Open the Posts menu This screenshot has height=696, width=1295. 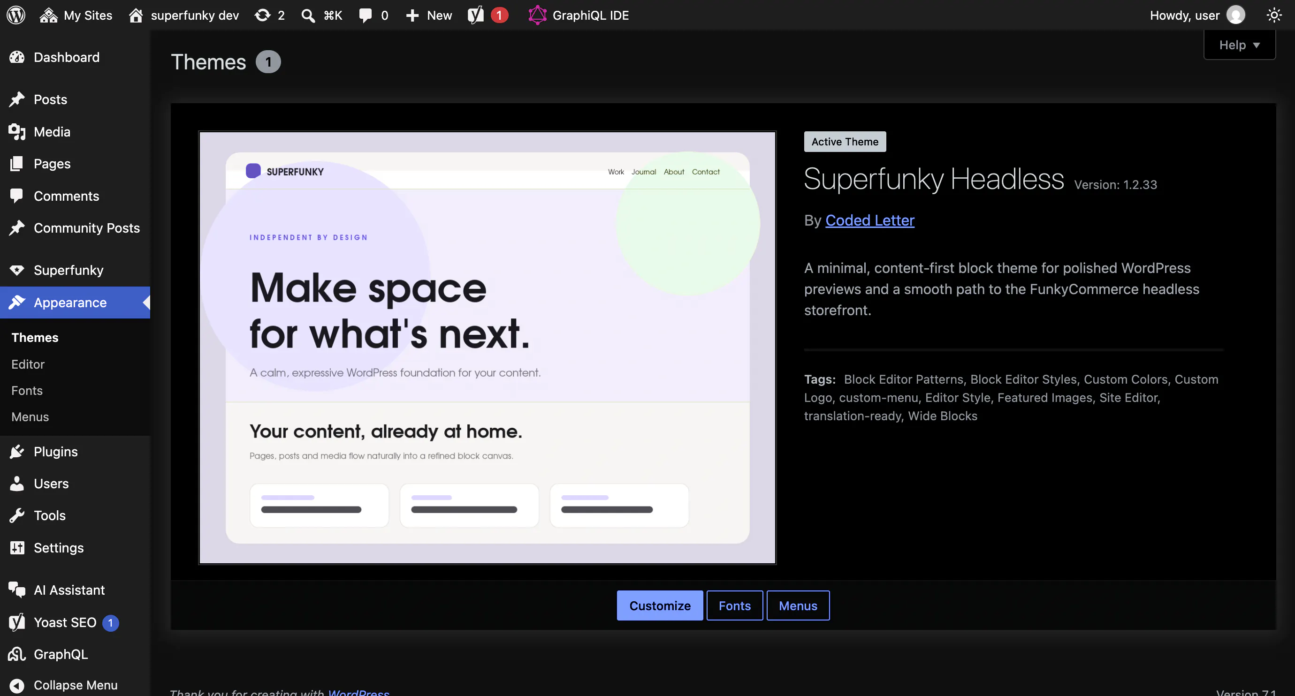(76, 99)
